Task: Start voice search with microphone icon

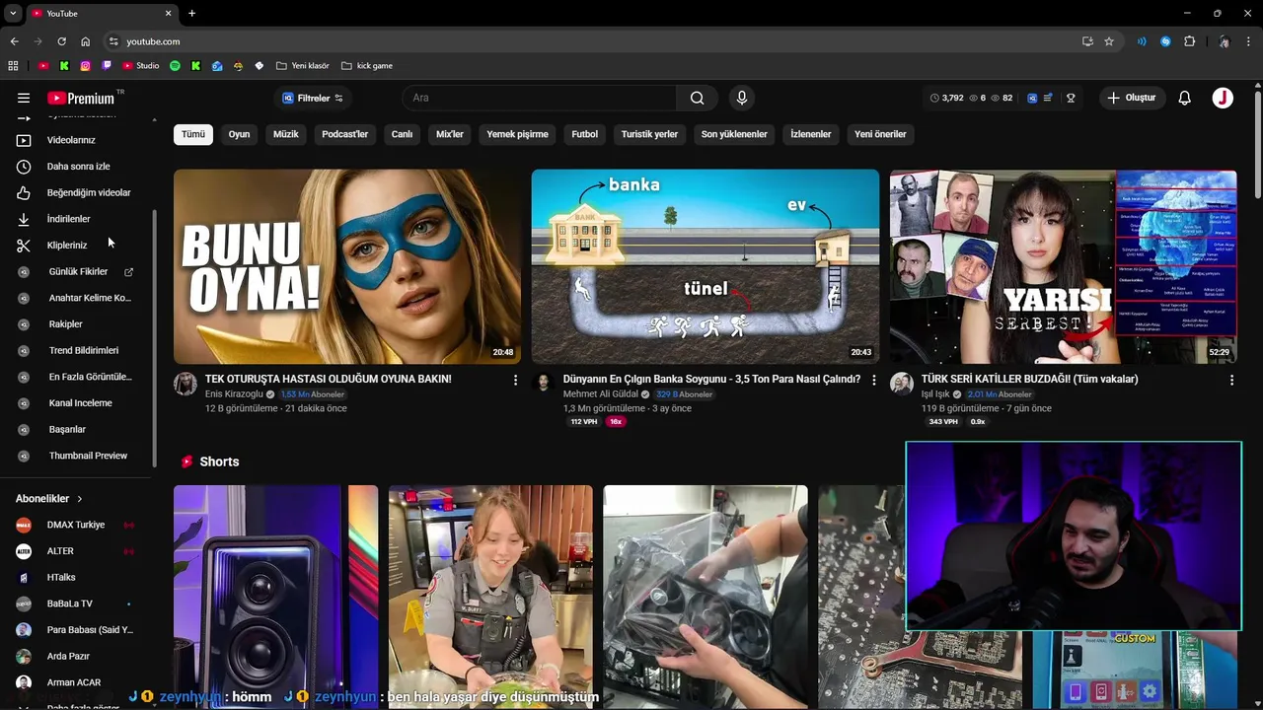Action: click(x=742, y=98)
